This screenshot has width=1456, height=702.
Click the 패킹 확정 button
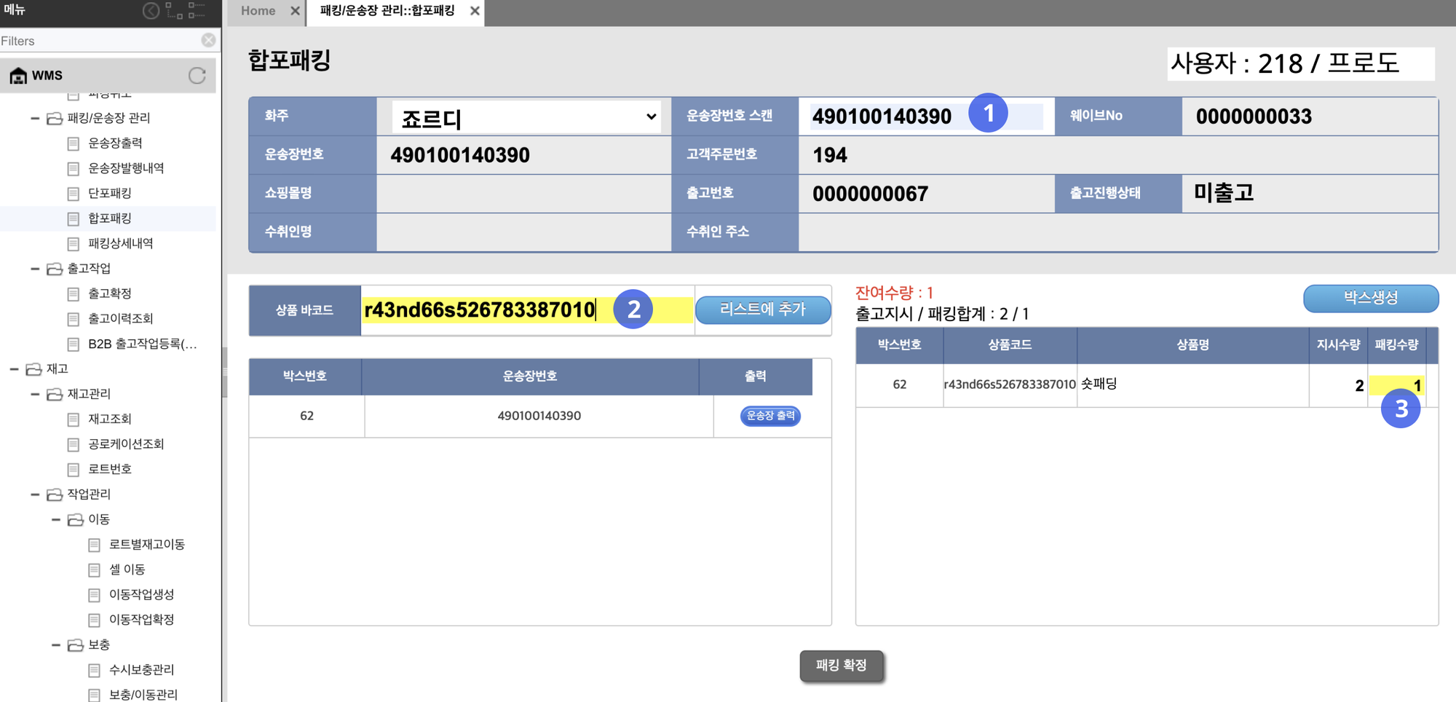[x=841, y=666]
